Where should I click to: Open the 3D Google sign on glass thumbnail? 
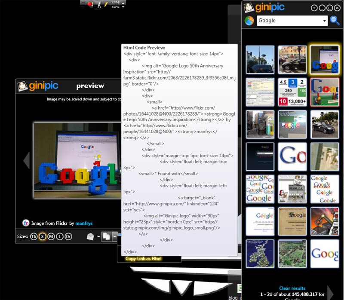[x=292, y=124]
